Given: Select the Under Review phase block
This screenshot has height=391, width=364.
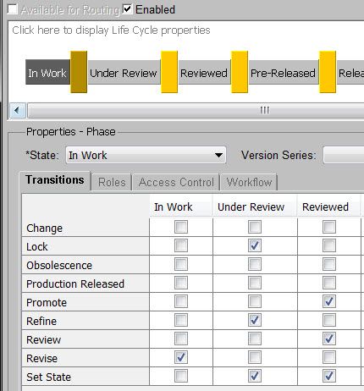Looking at the screenshot, I should tap(124, 72).
